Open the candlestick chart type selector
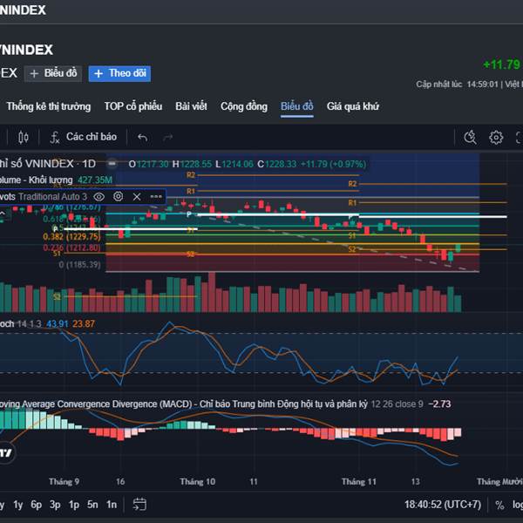Image resolution: width=523 pixels, height=523 pixels. click(23, 138)
